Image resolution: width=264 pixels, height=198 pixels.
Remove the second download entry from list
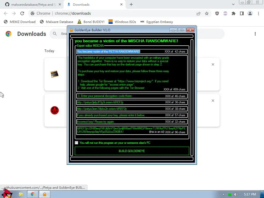click(x=213, y=101)
